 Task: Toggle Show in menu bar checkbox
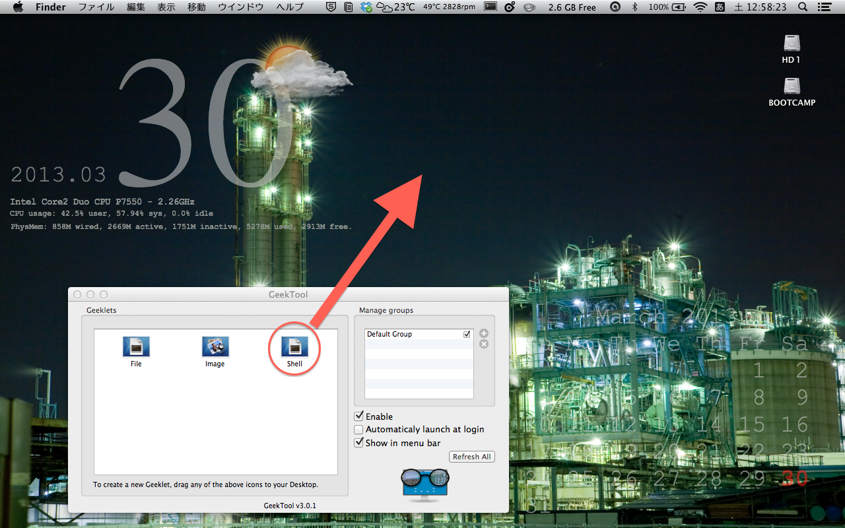[359, 443]
